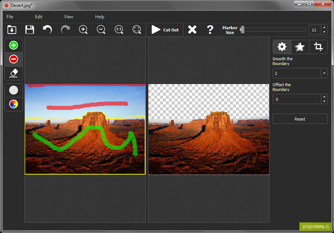Image resolution: width=334 pixels, height=233 pixels.
Task: Zoom in with the plus magnifier
Action: tap(83, 30)
